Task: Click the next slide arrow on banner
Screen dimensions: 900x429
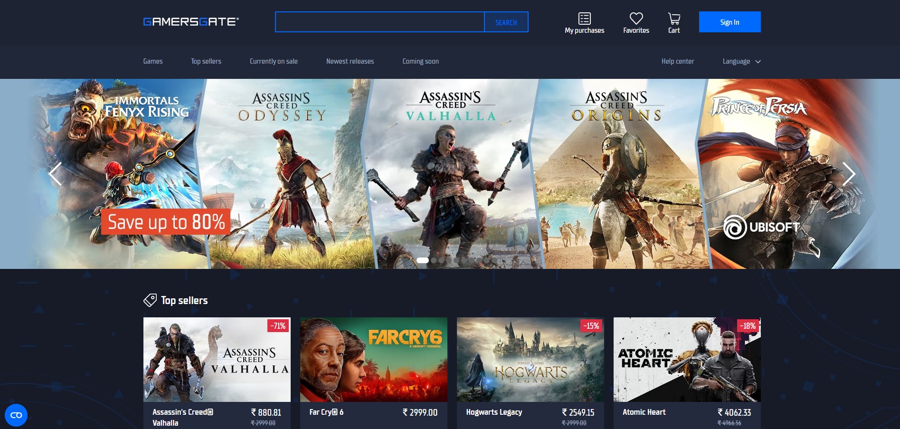Action: coord(849,174)
